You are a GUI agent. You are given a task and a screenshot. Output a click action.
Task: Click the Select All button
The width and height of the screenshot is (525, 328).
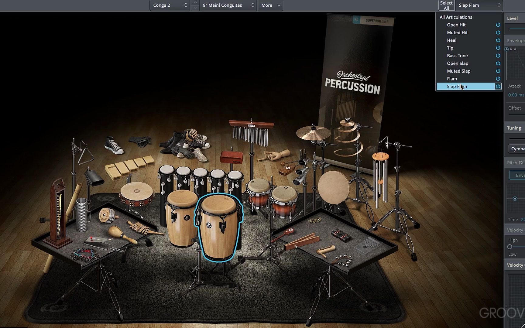(x=446, y=5)
